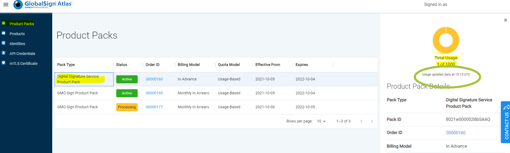The width and height of the screenshot is (510, 153).
Task: Click In Advance billing model in table
Action: (187, 79)
